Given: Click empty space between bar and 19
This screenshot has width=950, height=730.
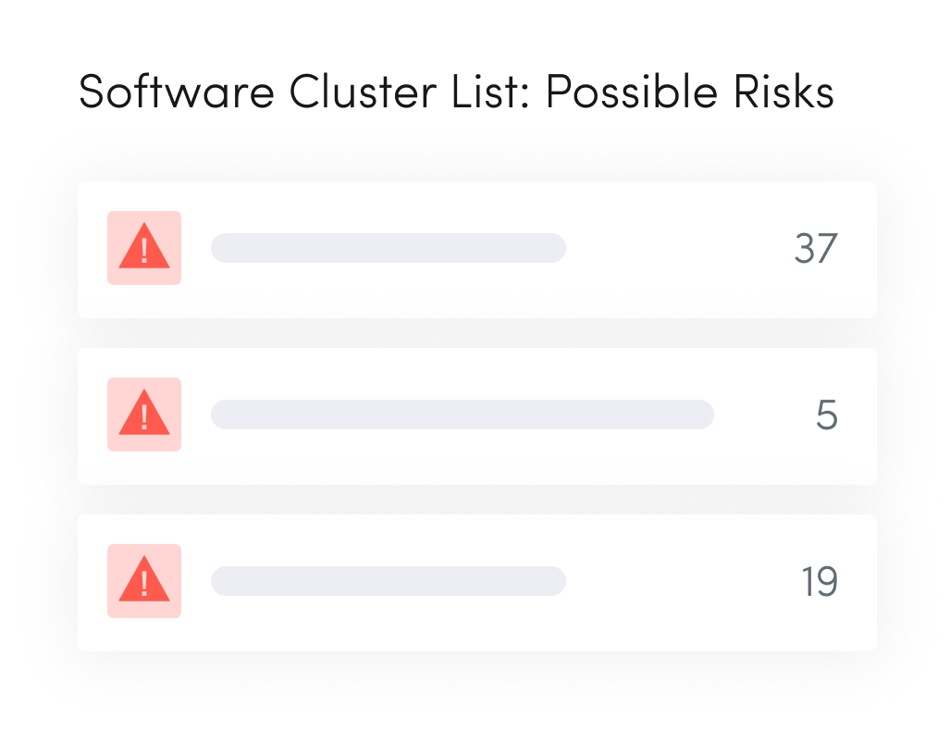Looking at the screenshot, I should point(675,582).
